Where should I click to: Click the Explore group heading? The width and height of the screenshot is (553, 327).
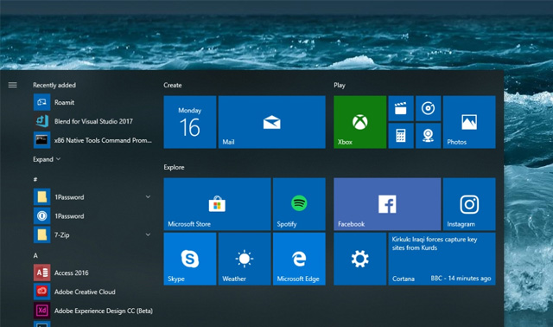[x=174, y=167]
